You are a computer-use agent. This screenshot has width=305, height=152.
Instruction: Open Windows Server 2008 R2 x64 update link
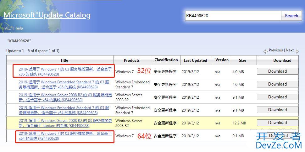tap(65, 97)
